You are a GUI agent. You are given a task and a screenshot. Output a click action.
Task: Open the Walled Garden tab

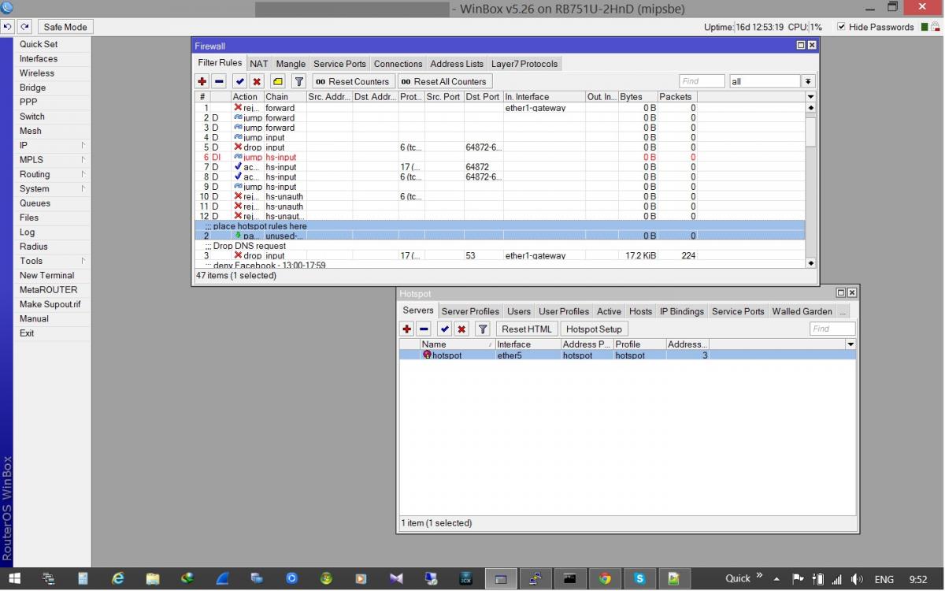pos(802,311)
